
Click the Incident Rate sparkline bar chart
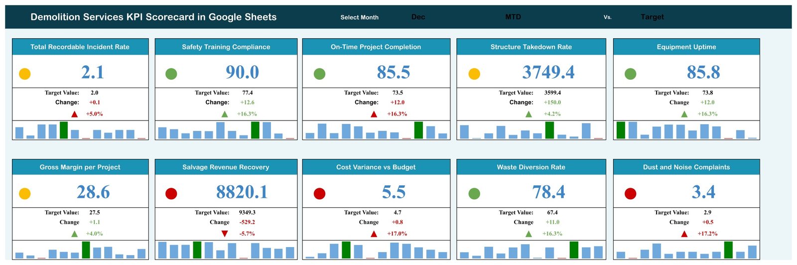tap(80, 130)
